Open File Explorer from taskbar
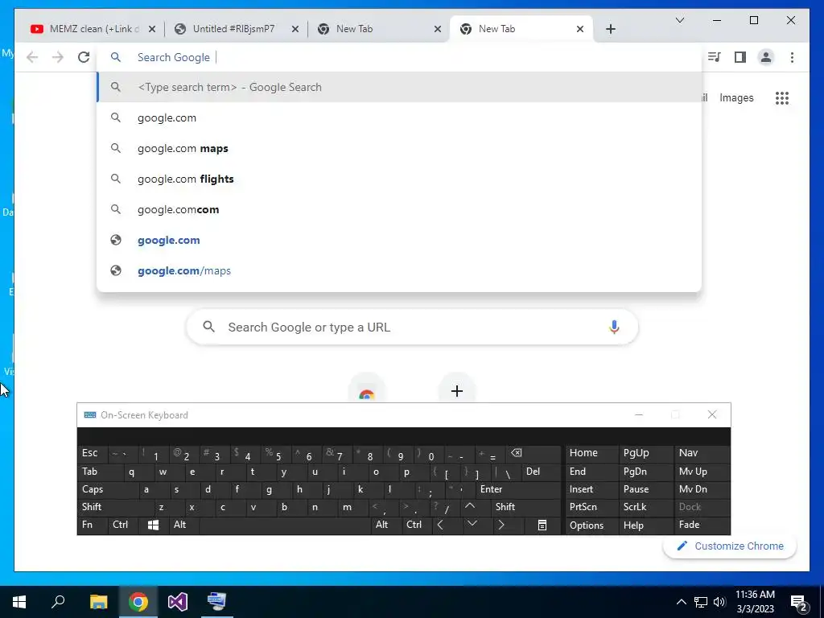 [98, 602]
